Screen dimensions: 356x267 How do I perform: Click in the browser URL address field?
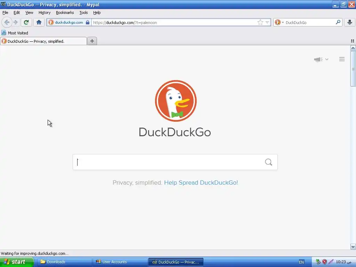click(x=174, y=22)
